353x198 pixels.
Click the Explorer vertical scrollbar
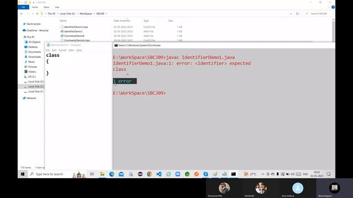(x=333, y=30)
